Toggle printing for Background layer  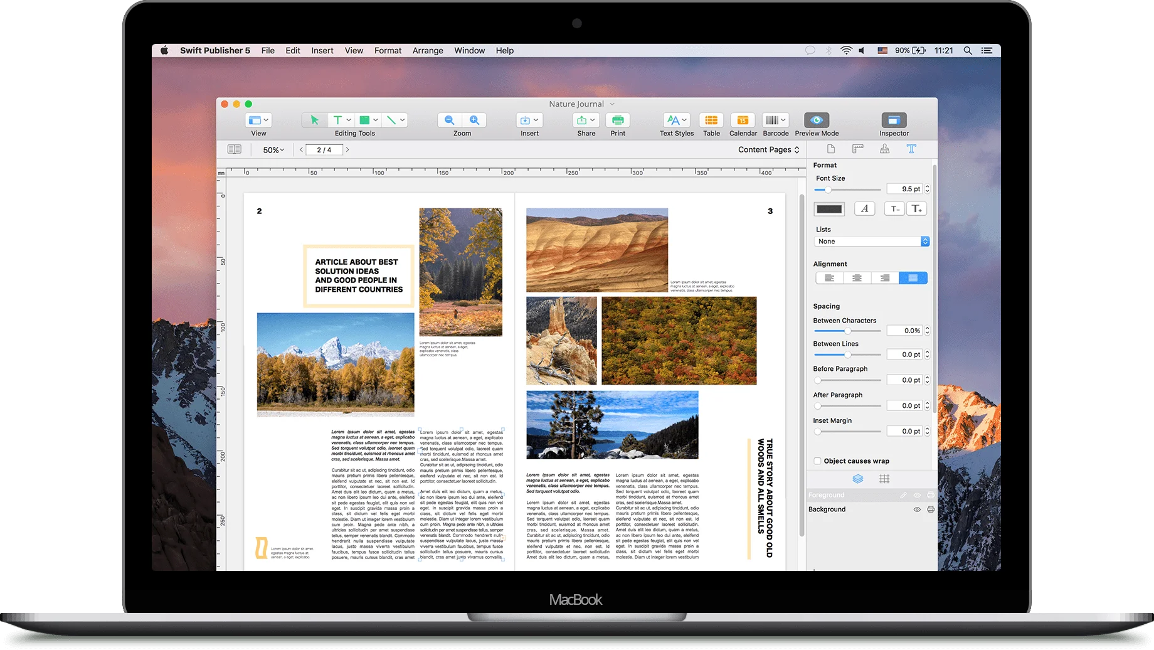tap(931, 509)
